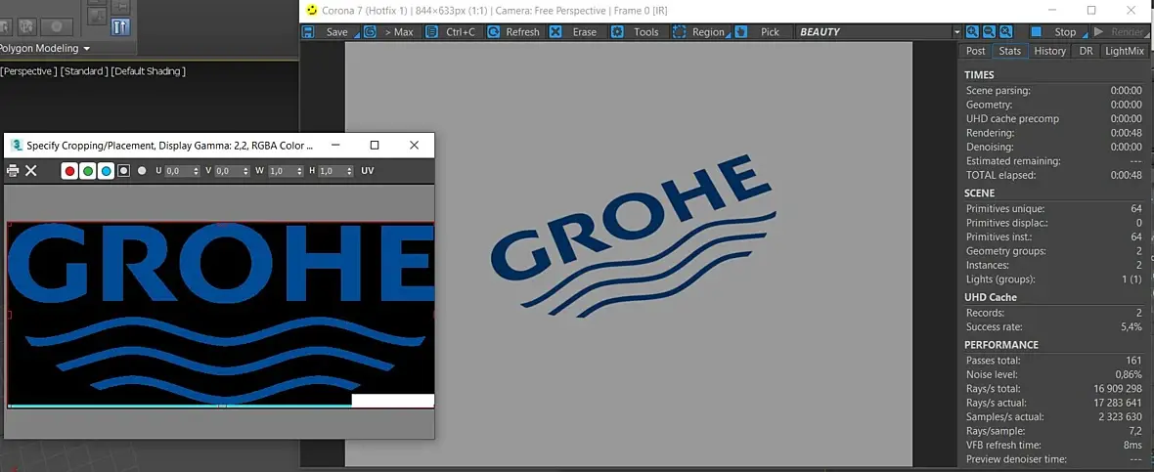
Task: Select the 'TOTAL elapsed:' row
Action: [x=1054, y=175]
